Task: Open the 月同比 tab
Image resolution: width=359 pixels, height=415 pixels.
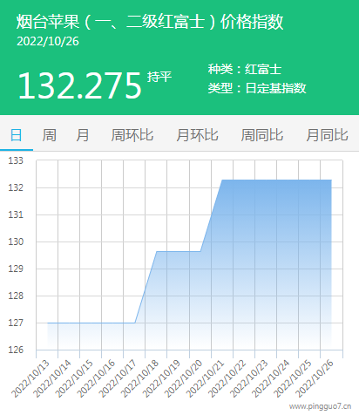Action: [327, 135]
